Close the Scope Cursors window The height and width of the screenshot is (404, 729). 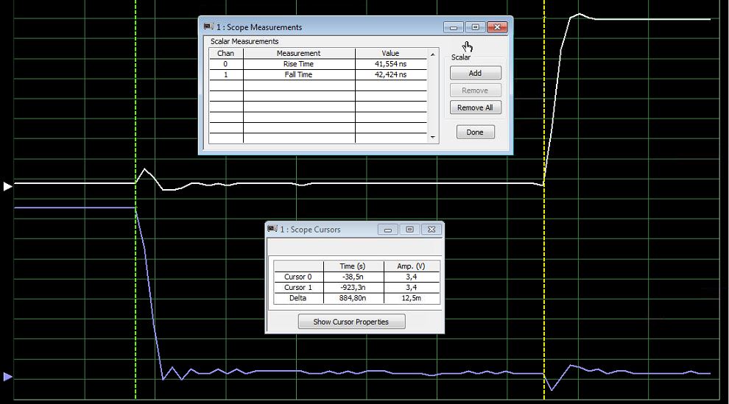(432, 230)
